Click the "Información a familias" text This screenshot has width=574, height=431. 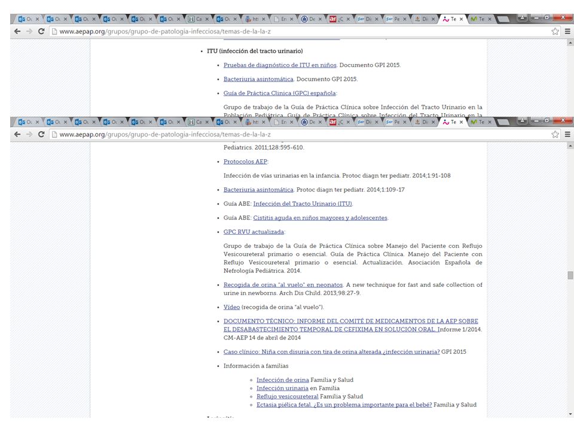click(x=256, y=366)
